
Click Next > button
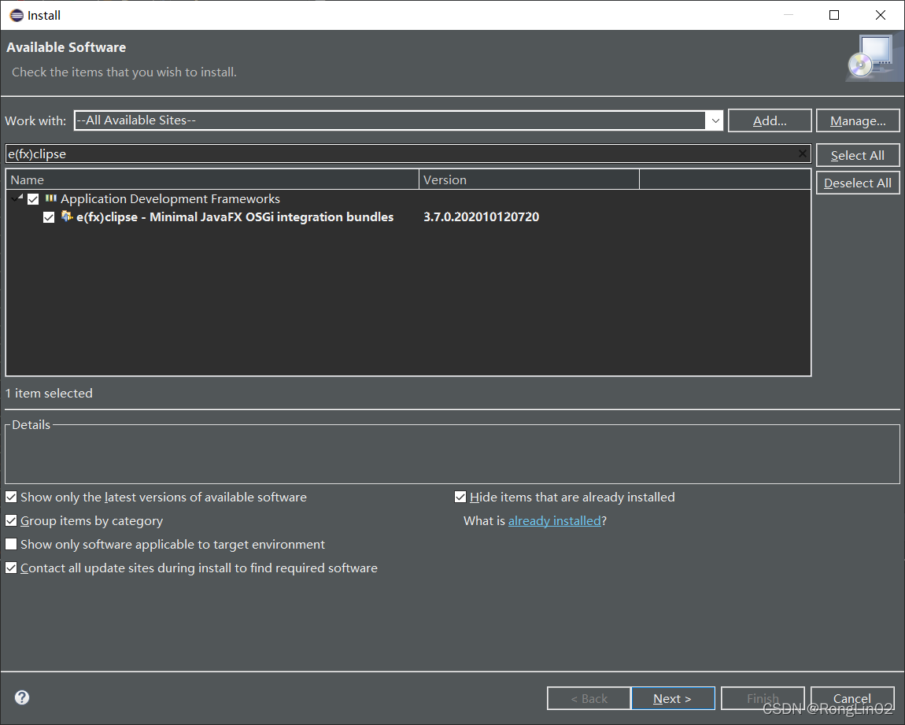[673, 698]
